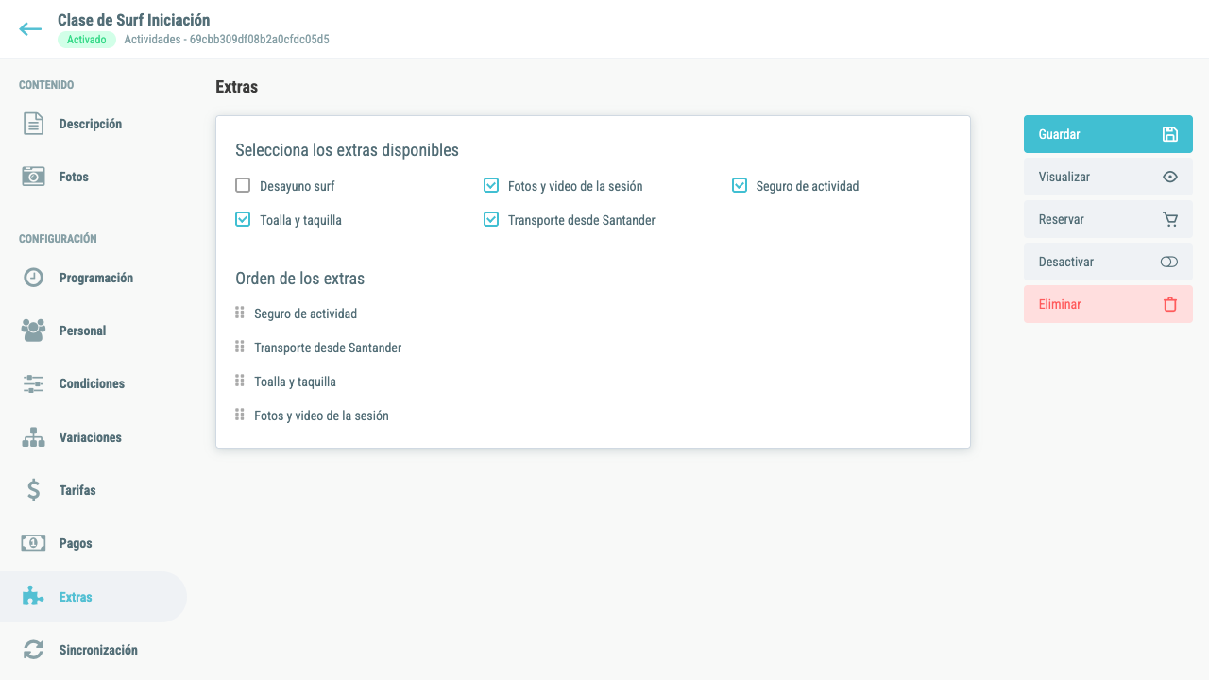The width and height of the screenshot is (1209, 680).
Task: Click the Orden de los extras heading
Action: click(x=299, y=279)
